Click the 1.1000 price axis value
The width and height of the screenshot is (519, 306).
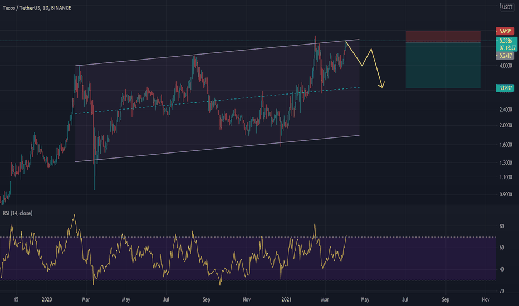pyautogui.click(x=506, y=177)
